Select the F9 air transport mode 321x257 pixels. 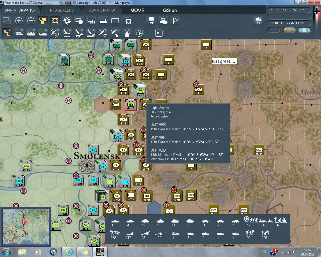click(103, 33)
